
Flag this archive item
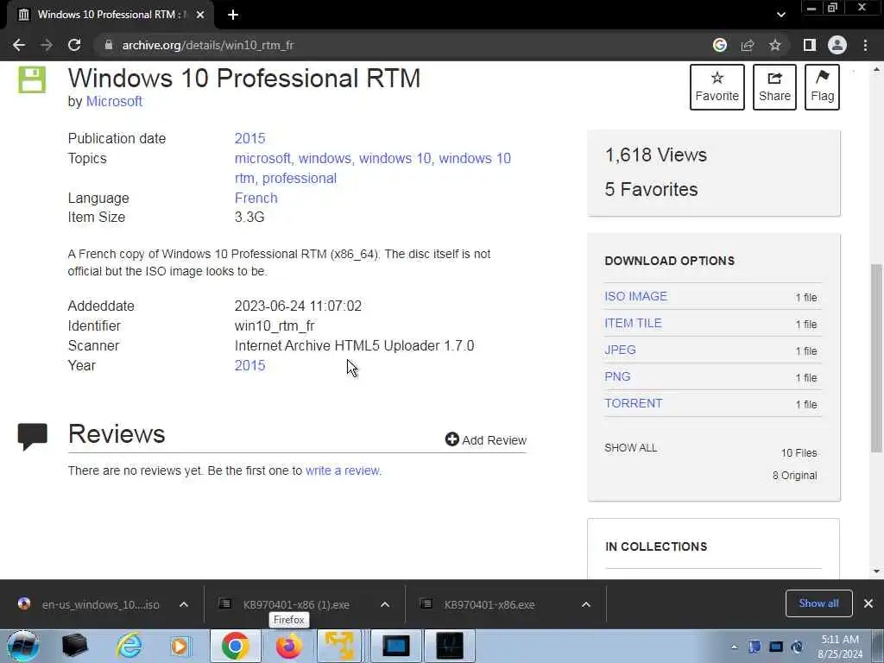822,87
